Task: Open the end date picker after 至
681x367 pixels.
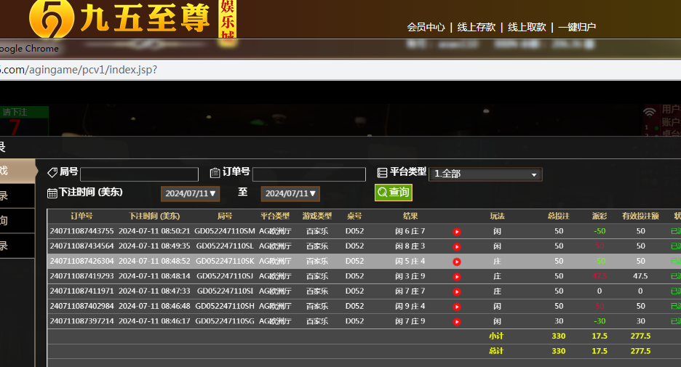Action: (290, 194)
